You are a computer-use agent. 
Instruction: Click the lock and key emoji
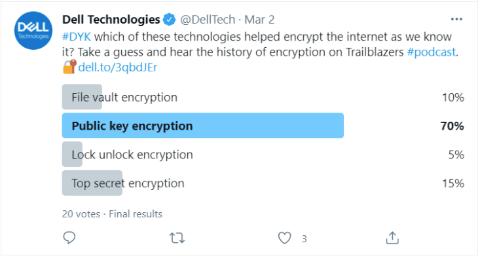[69, 67]
